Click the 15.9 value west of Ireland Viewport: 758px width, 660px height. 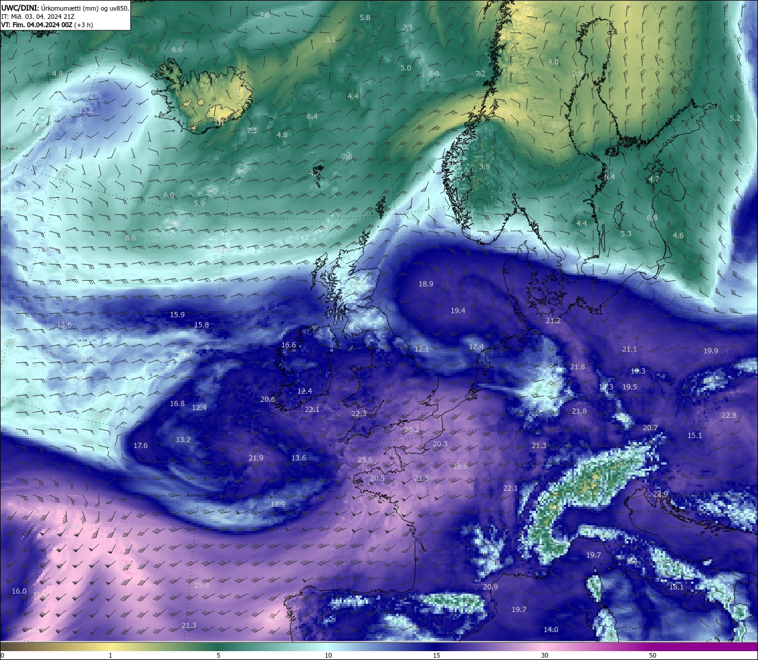[x=177, y=315]
